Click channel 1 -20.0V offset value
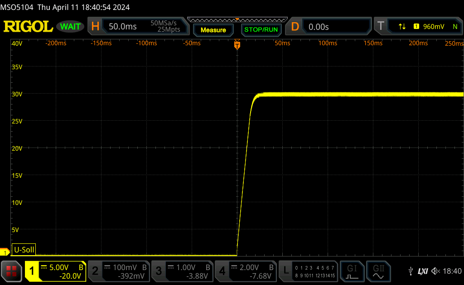This screenshot has height=285, width=464. tap(70, 276)
